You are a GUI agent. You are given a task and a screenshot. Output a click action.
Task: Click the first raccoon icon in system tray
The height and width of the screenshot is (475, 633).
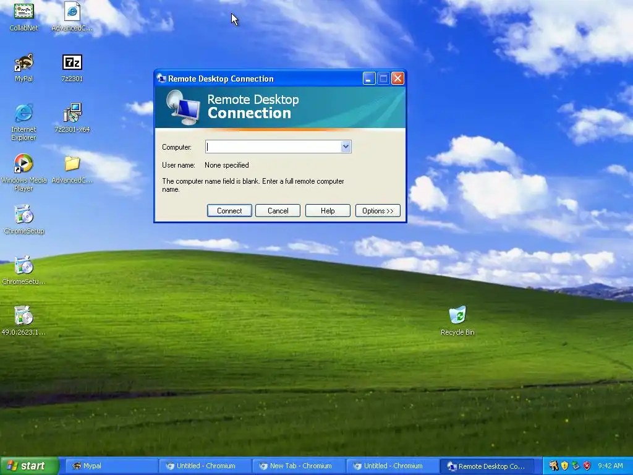pyautogui.click(x=553, y=466)
